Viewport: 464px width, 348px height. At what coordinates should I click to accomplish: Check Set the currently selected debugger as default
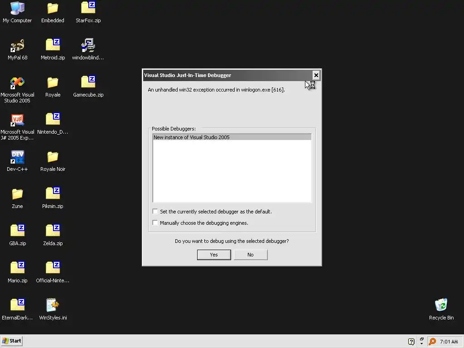coord(155,211)
